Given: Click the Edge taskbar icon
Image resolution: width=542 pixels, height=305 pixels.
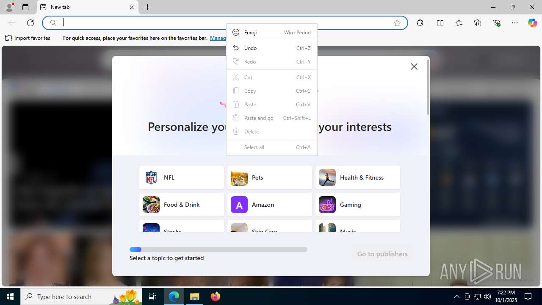Looking at the screenshot, I should coord(174,297).
